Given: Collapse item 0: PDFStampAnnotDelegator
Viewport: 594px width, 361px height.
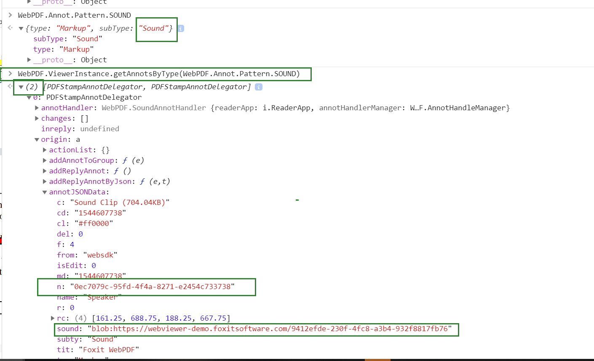Looking at the screenshot, I should [x=29, y=98].
